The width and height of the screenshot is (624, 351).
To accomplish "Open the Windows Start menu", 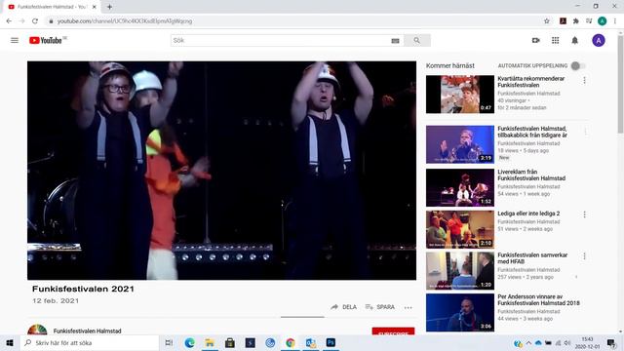I will (x=10, y=342).
